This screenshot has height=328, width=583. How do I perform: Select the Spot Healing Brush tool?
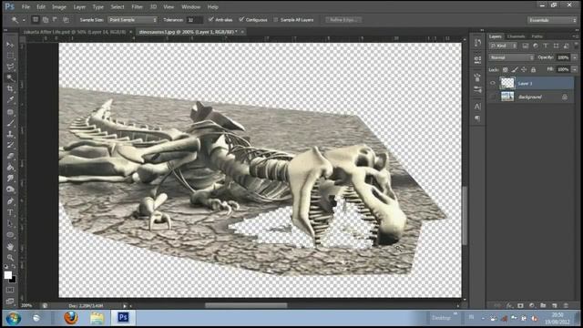[x=10, y=111]
